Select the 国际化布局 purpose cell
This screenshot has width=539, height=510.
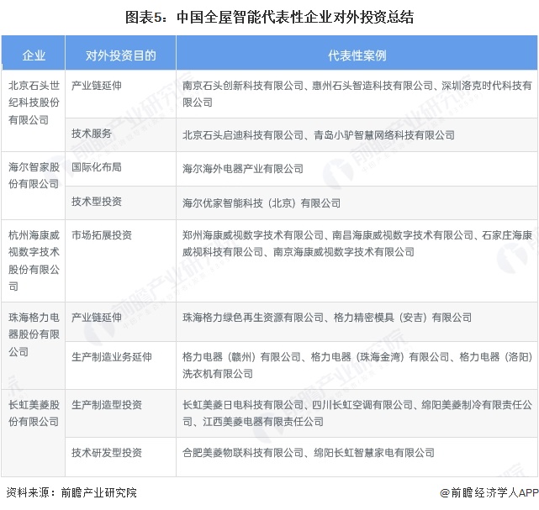97,167
